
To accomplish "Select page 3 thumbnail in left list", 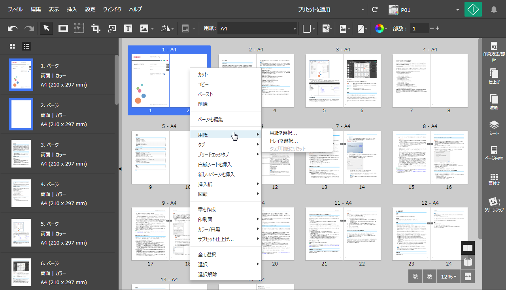I will [21, 154].
